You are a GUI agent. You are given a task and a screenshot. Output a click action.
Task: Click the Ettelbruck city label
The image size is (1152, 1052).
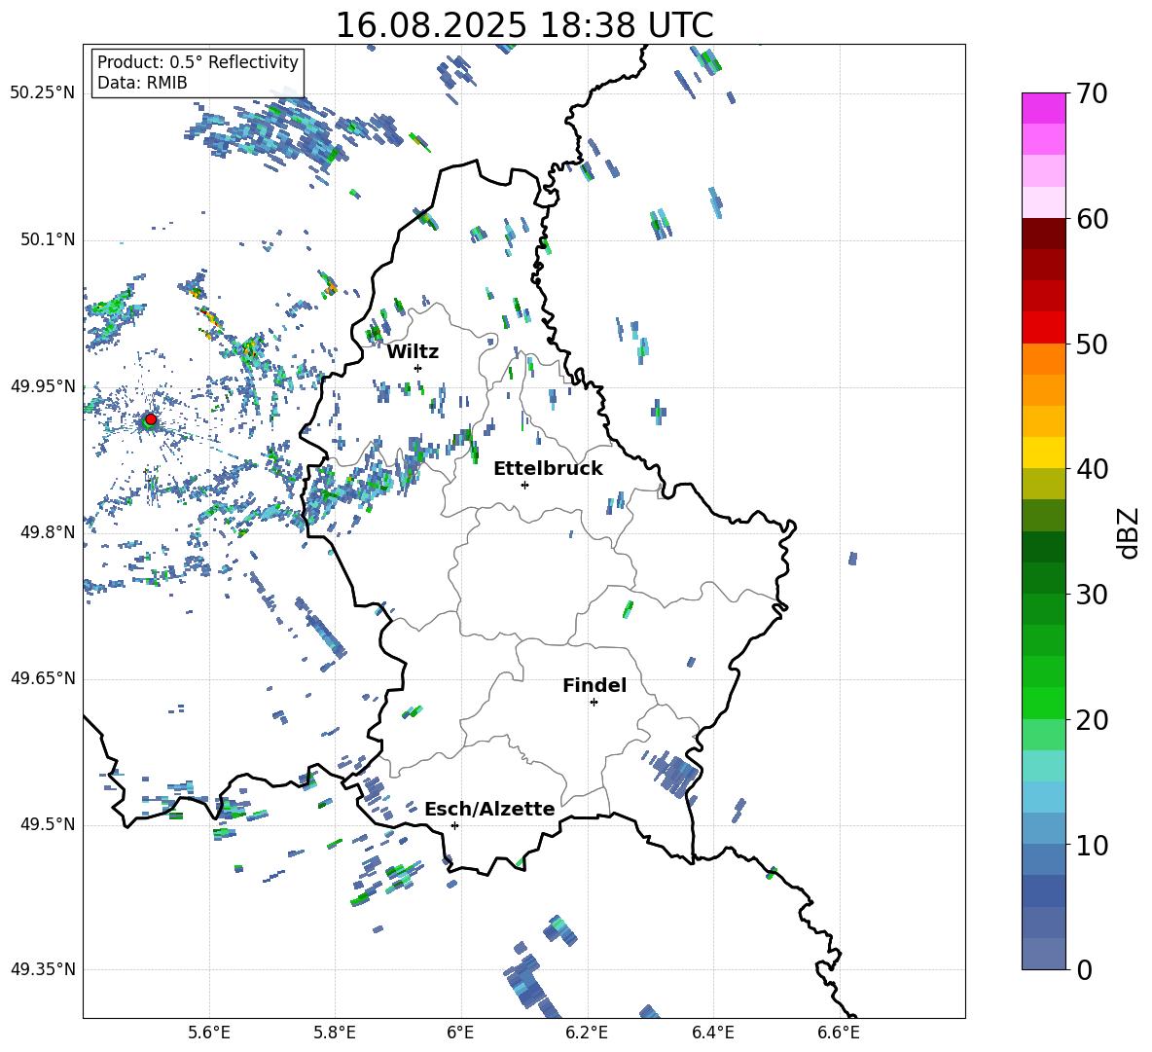pos(548,469)
